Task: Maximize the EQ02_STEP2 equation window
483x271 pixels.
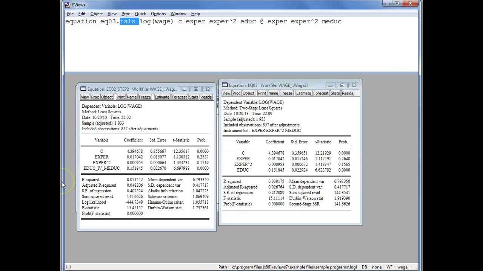Action: (196, 89)
